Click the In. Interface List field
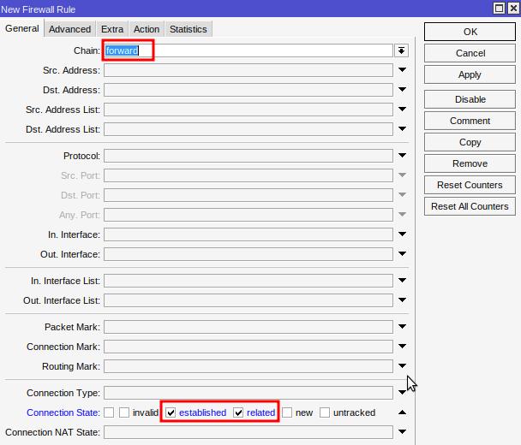The height and width of the screenshot is (445, 521). 249,281
